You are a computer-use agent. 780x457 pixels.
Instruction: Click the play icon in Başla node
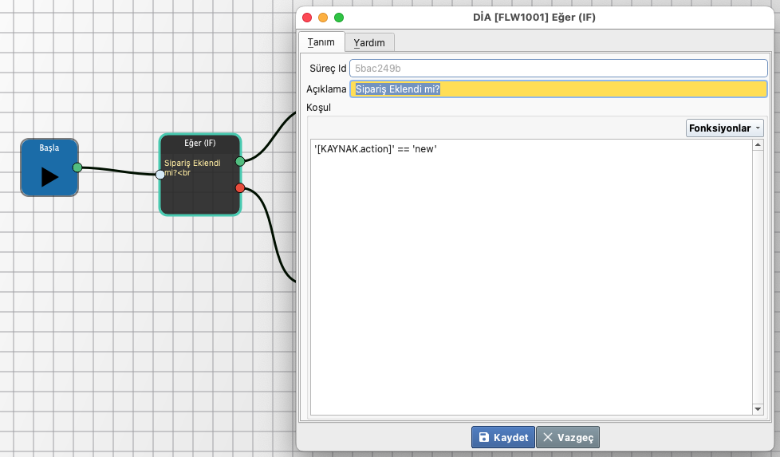point(49,176)
